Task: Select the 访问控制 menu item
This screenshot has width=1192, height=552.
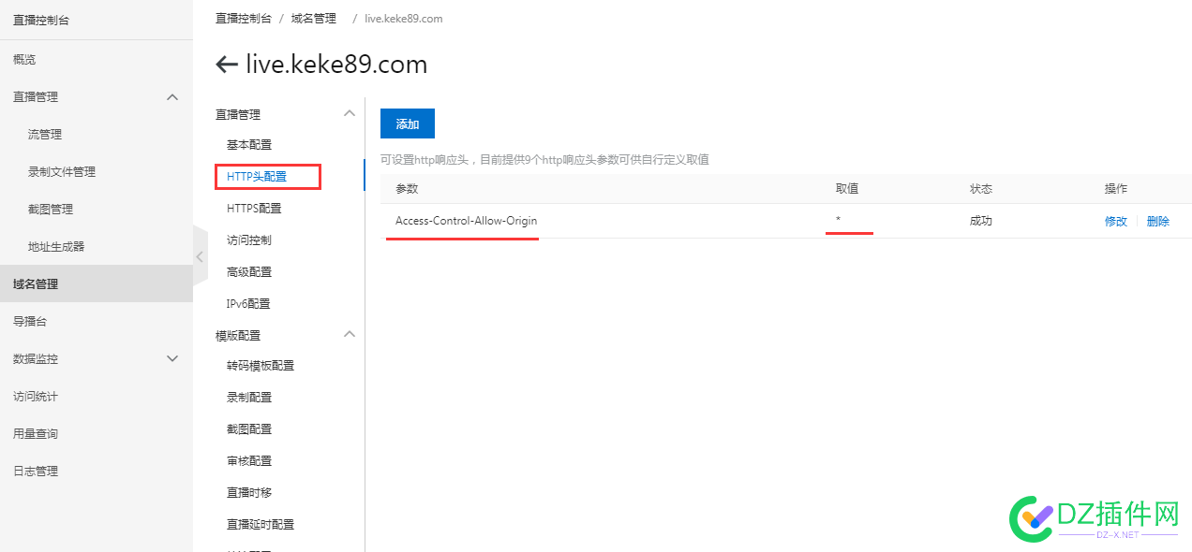Action: pos(249,240)
